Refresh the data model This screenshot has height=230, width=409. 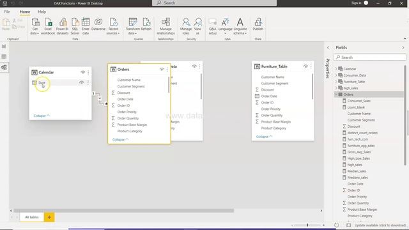(146, 24)
